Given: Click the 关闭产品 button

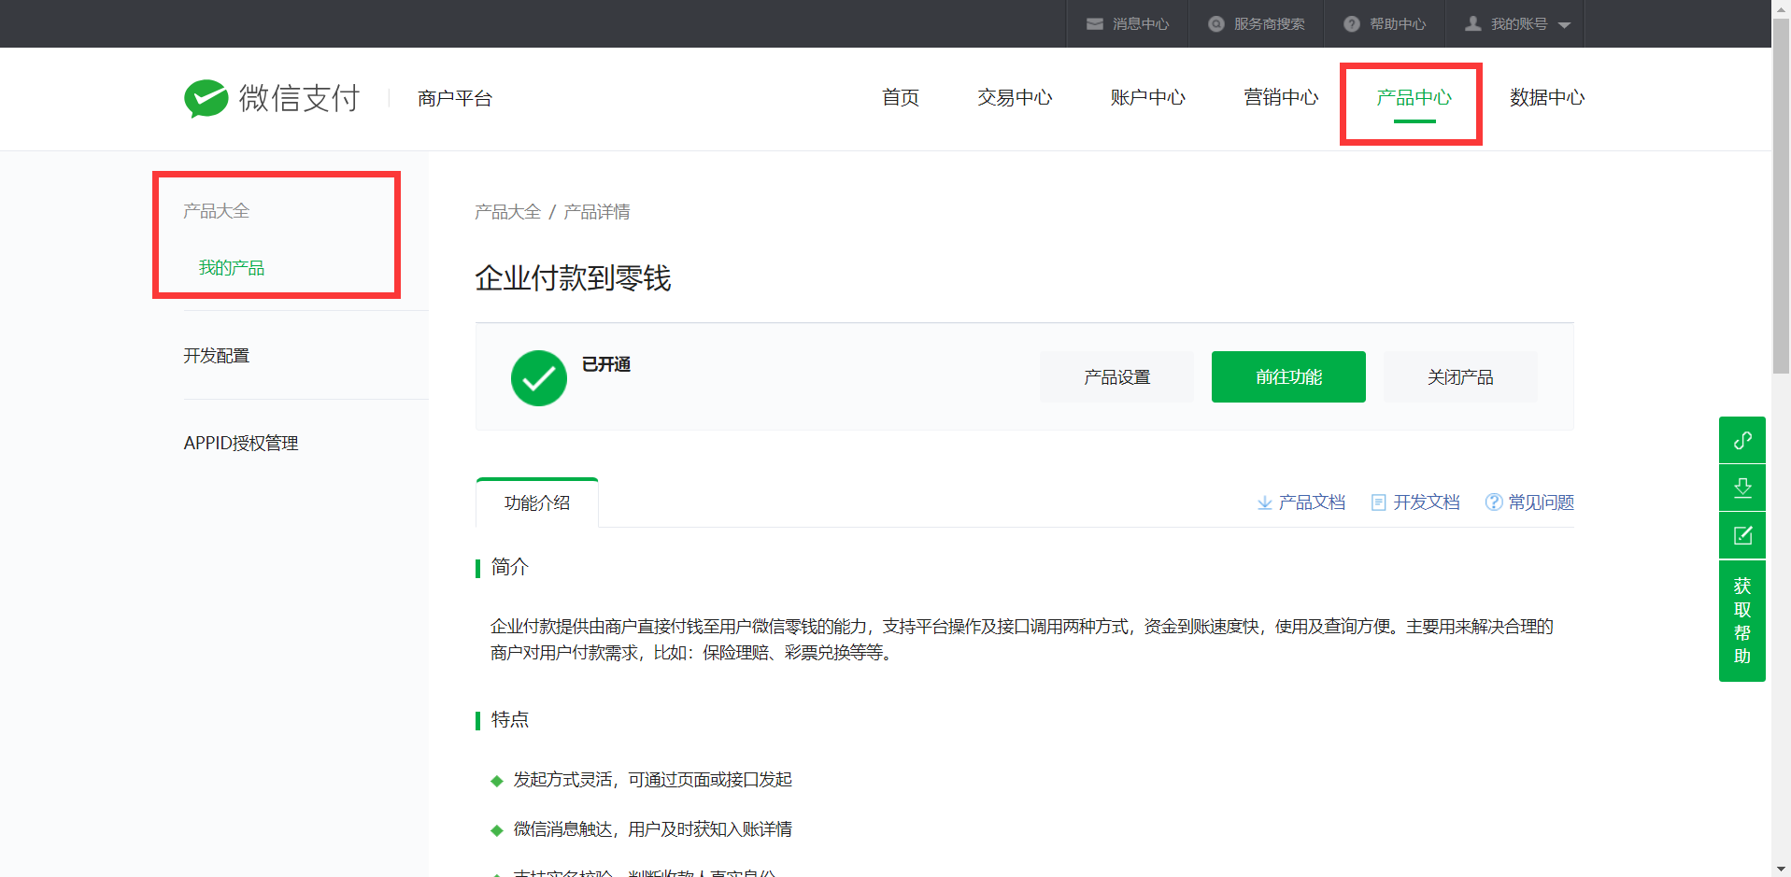Looking at the screenshot, I should 1460,377.
